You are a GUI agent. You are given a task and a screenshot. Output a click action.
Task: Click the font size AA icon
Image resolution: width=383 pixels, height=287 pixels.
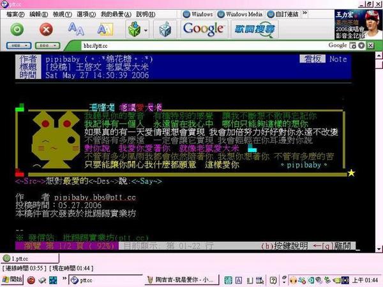[76, 29]
